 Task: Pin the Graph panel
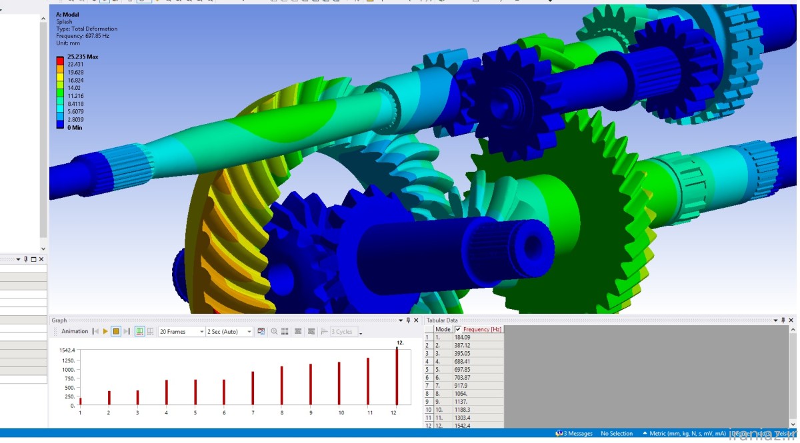pyautogui.click(x=409, y=320)
